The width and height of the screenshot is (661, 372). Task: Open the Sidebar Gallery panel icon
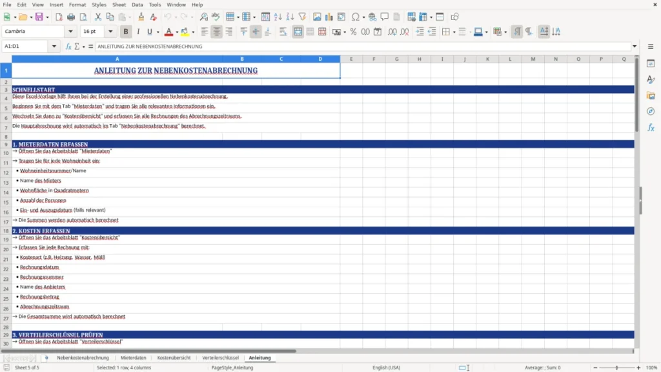click(x=651, y=96)
